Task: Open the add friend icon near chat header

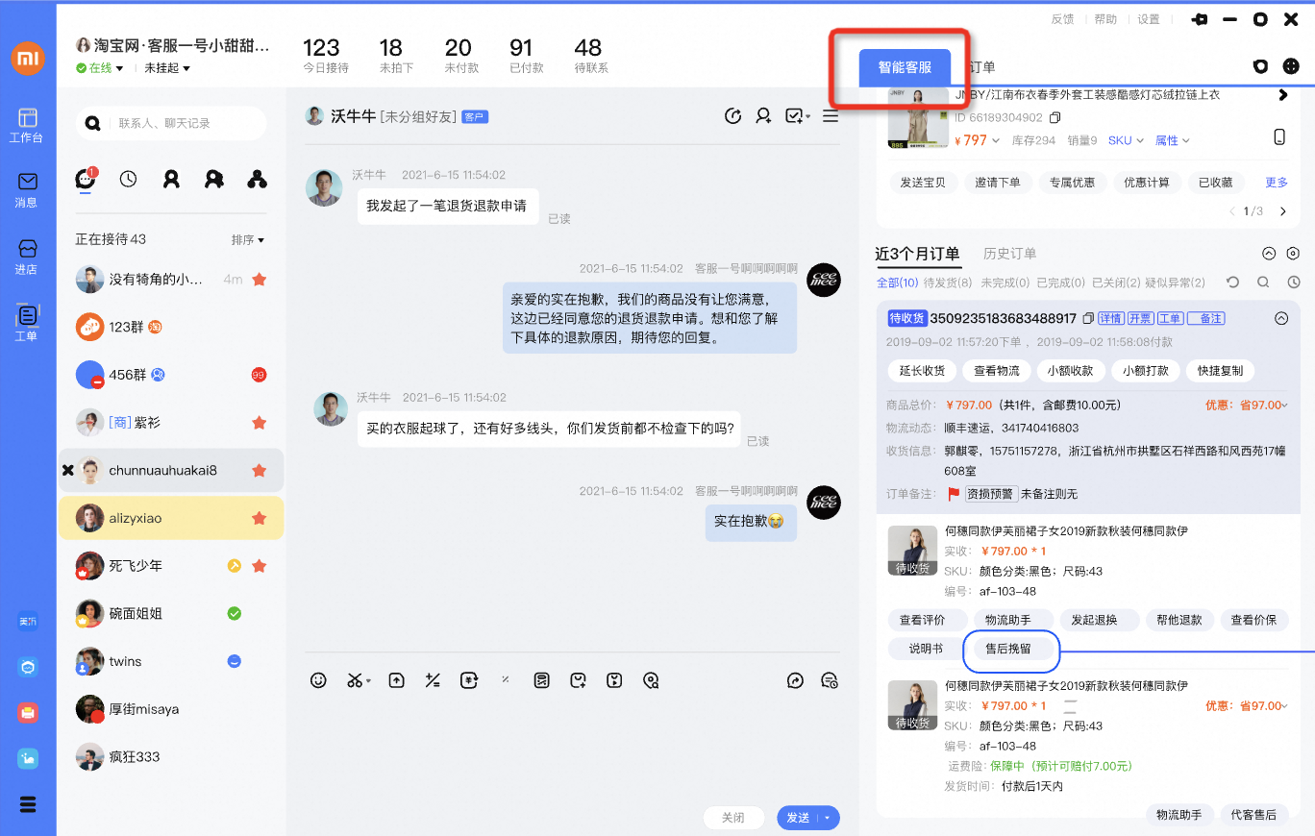Action: 763,115
